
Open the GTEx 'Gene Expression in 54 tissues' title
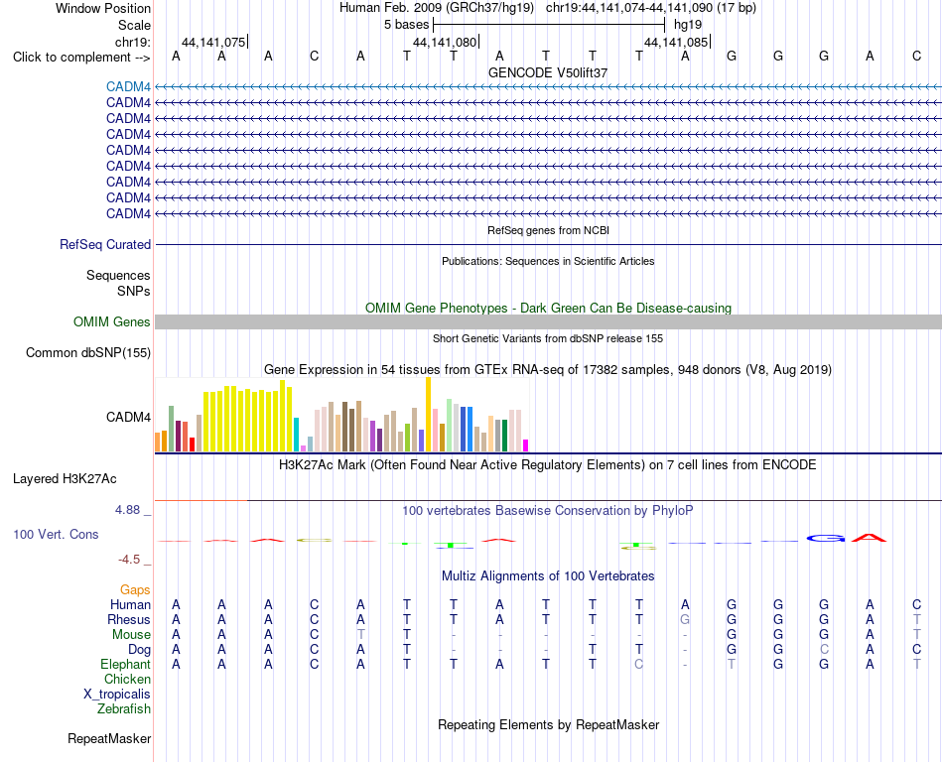click(548, 369)
